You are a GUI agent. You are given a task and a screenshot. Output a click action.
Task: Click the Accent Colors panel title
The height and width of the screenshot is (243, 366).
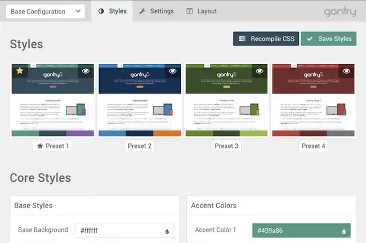point(214,205)
